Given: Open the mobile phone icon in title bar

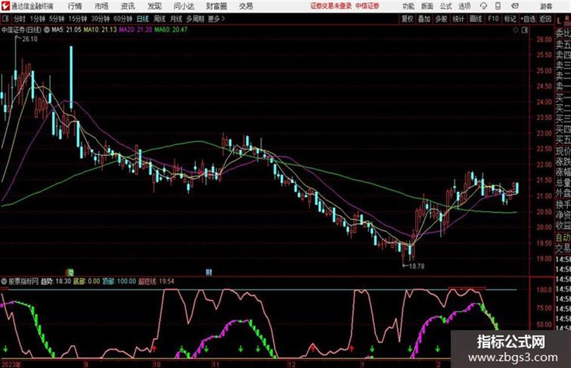Looking at the screenshot, I should point(498,6).
